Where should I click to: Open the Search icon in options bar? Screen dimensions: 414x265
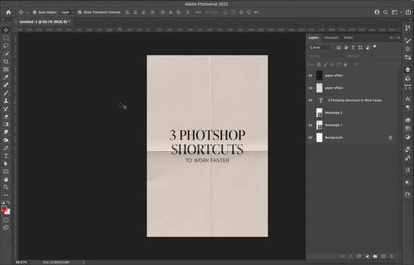pos(386,12)
